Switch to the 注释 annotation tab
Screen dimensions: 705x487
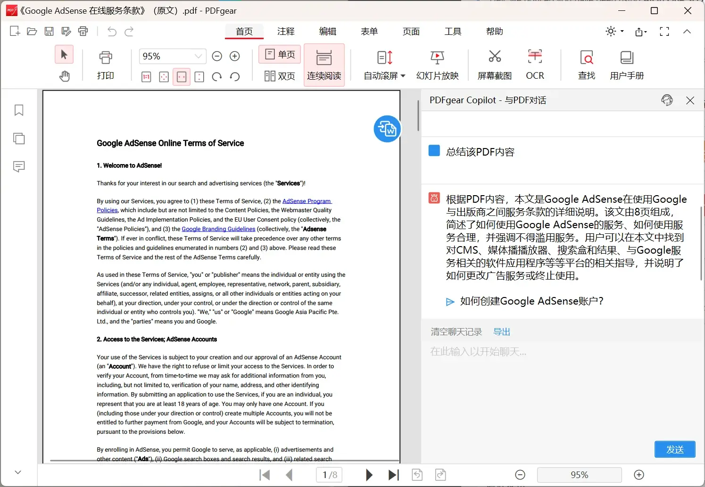coord(286,32)
